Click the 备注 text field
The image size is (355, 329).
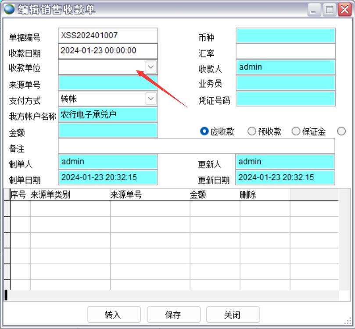pyautogui.click(x=196, y=146)
